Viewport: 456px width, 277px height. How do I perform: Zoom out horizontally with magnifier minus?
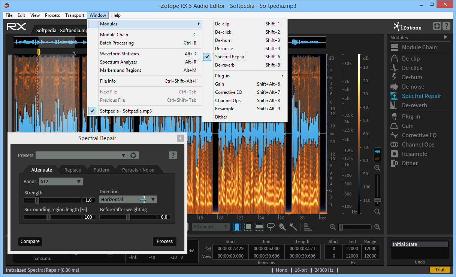pos(332,227)
